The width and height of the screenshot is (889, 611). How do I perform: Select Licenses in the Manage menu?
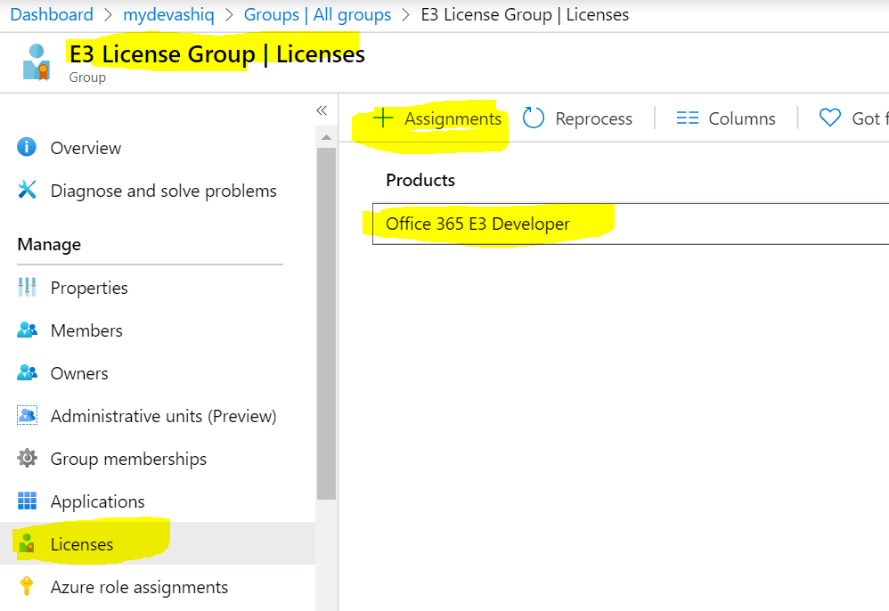[x=82, y=544]
